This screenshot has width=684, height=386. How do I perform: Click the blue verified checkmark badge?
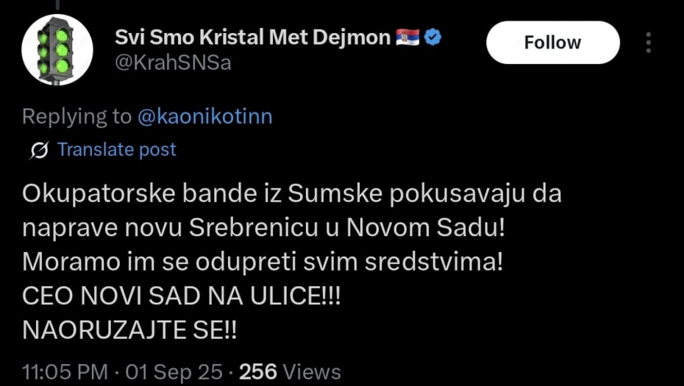coord(433,37)
